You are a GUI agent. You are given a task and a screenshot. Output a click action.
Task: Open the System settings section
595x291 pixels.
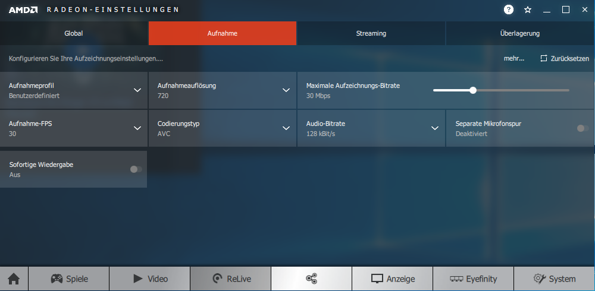(x=555, y=279)
